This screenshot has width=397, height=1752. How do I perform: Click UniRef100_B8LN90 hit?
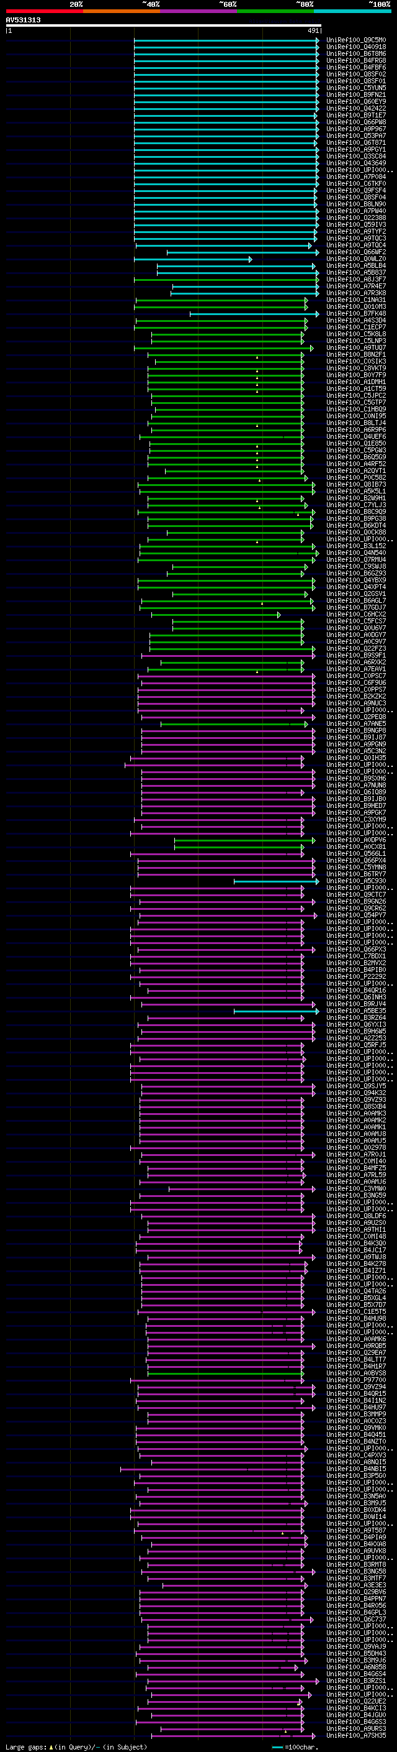pyautogui.click(x=355, y=204)
